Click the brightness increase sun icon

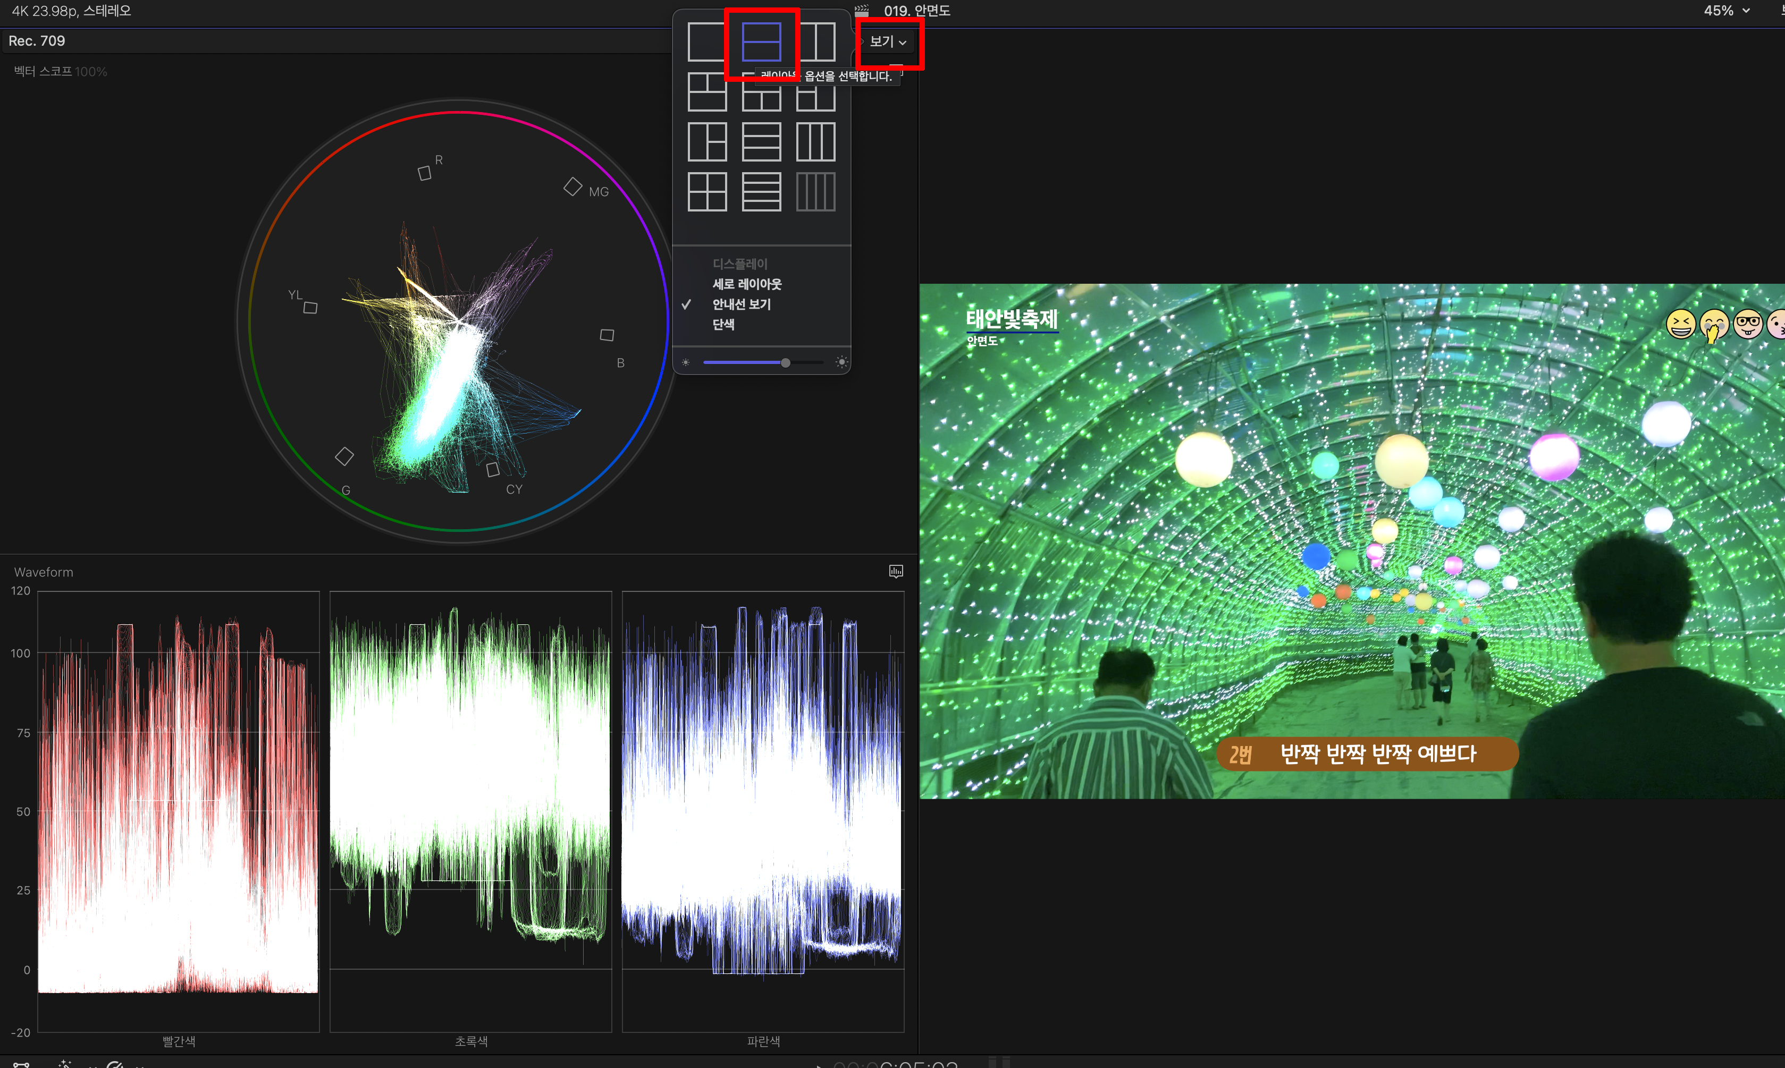pos(841,363)
